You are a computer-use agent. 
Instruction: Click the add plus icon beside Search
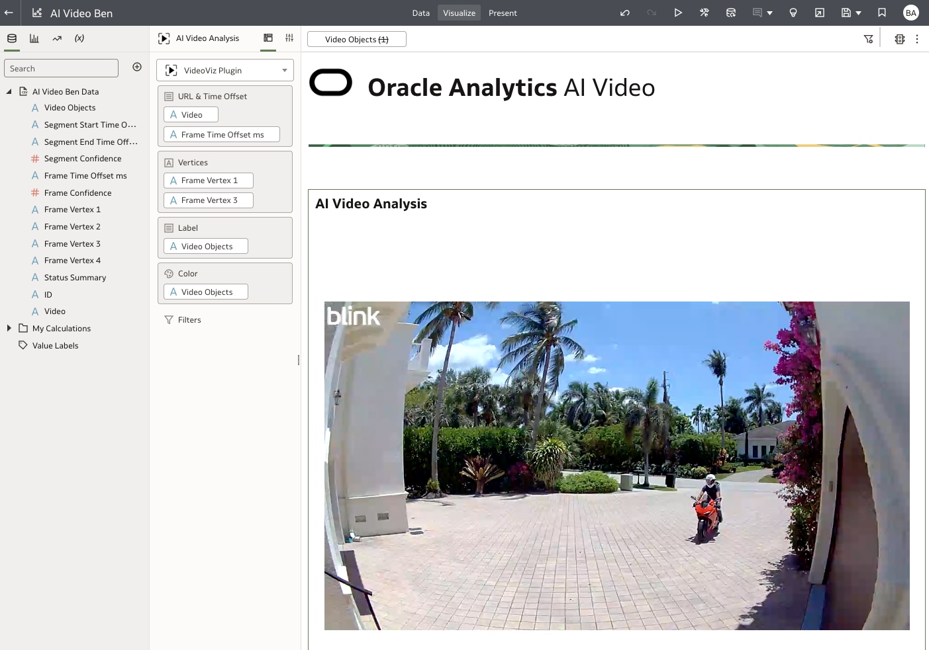tap(137, 67)
